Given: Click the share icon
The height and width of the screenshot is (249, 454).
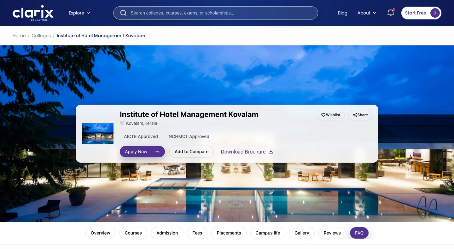Looking at the screenshot, I should 355,115.
